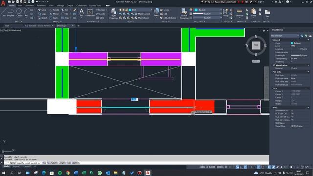Click the Group tool icon
This screenshot has width=313, height=176.
[x=226, y=12]
